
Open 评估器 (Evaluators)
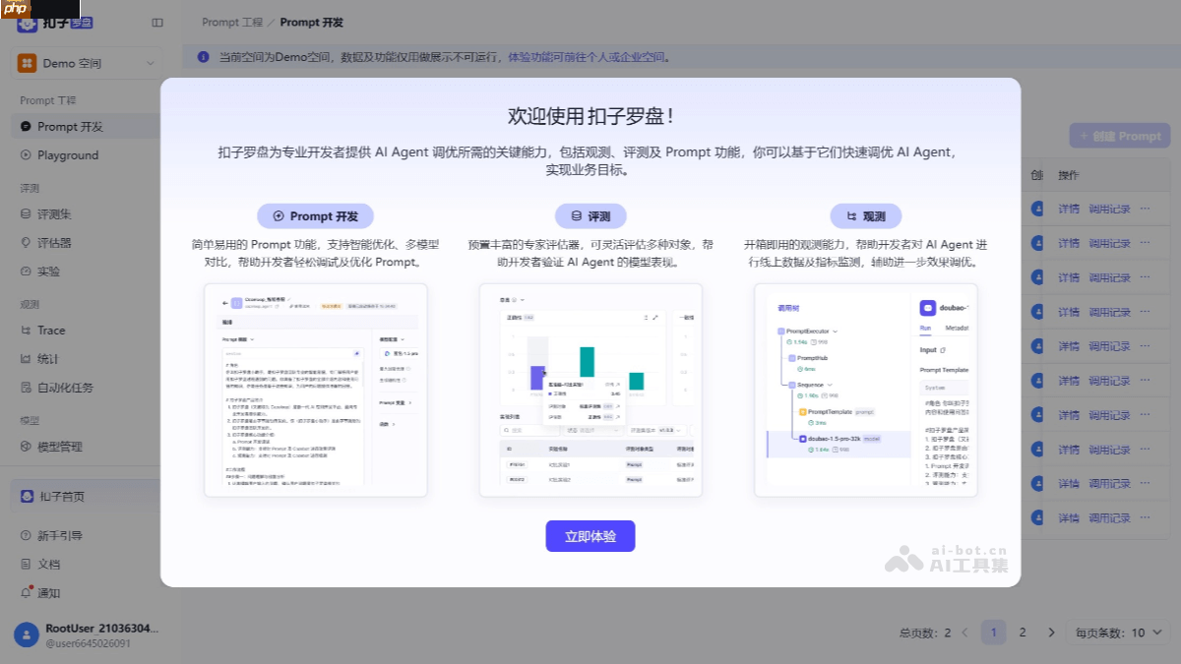pyautogui.click(x=54, y=242)
